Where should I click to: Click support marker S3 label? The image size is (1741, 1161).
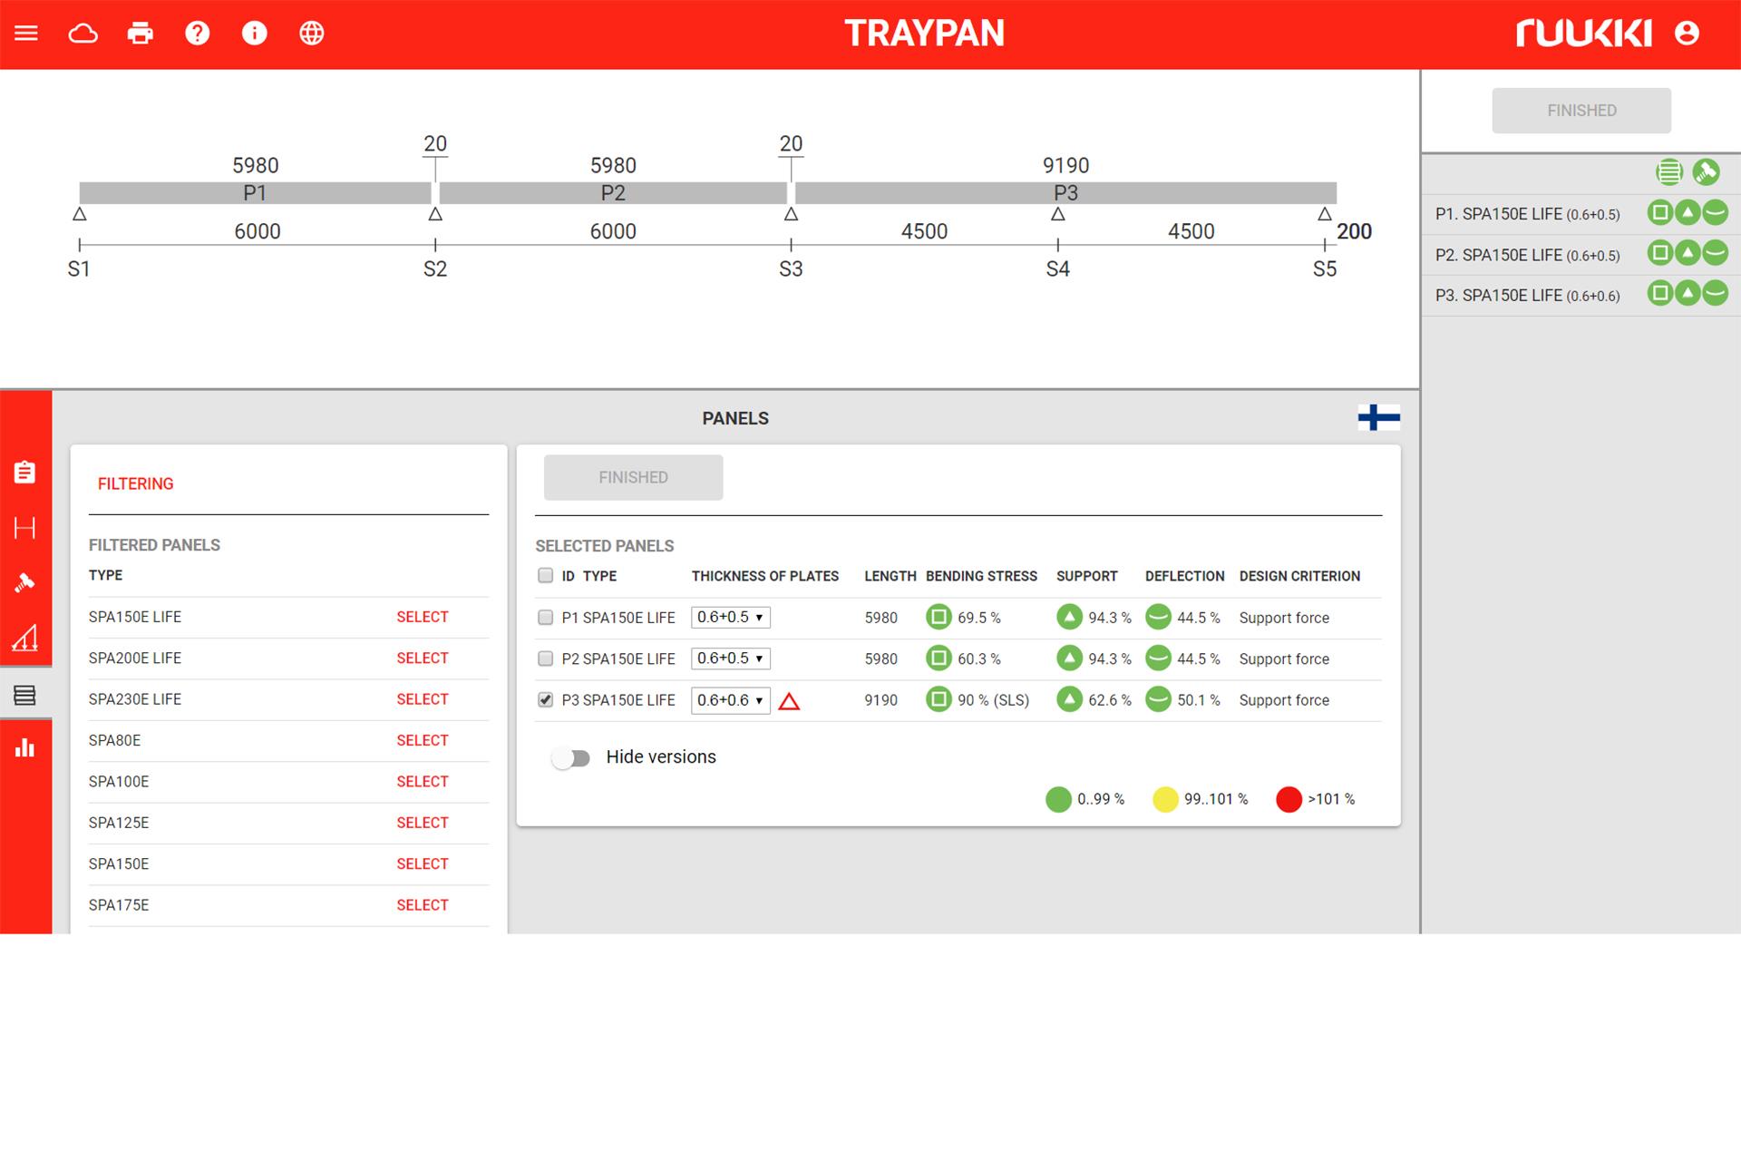point(791,269)
